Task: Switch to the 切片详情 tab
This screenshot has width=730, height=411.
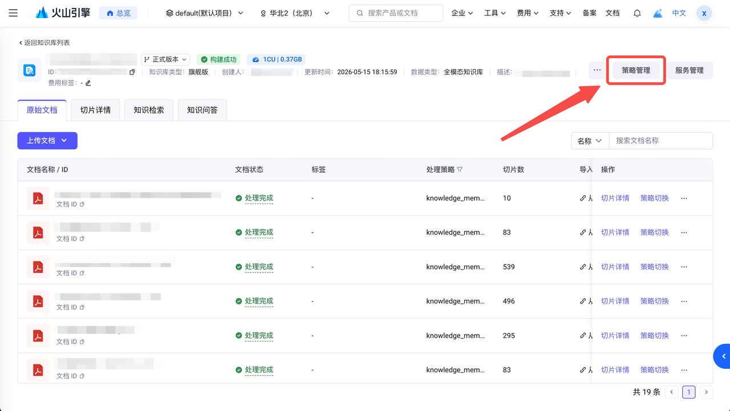Action: tap(95, 110)
